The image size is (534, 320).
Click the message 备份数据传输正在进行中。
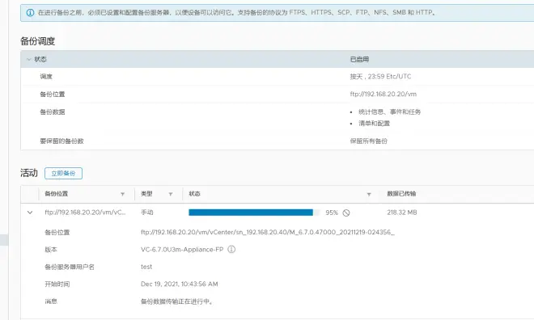[x=177, y=301]
